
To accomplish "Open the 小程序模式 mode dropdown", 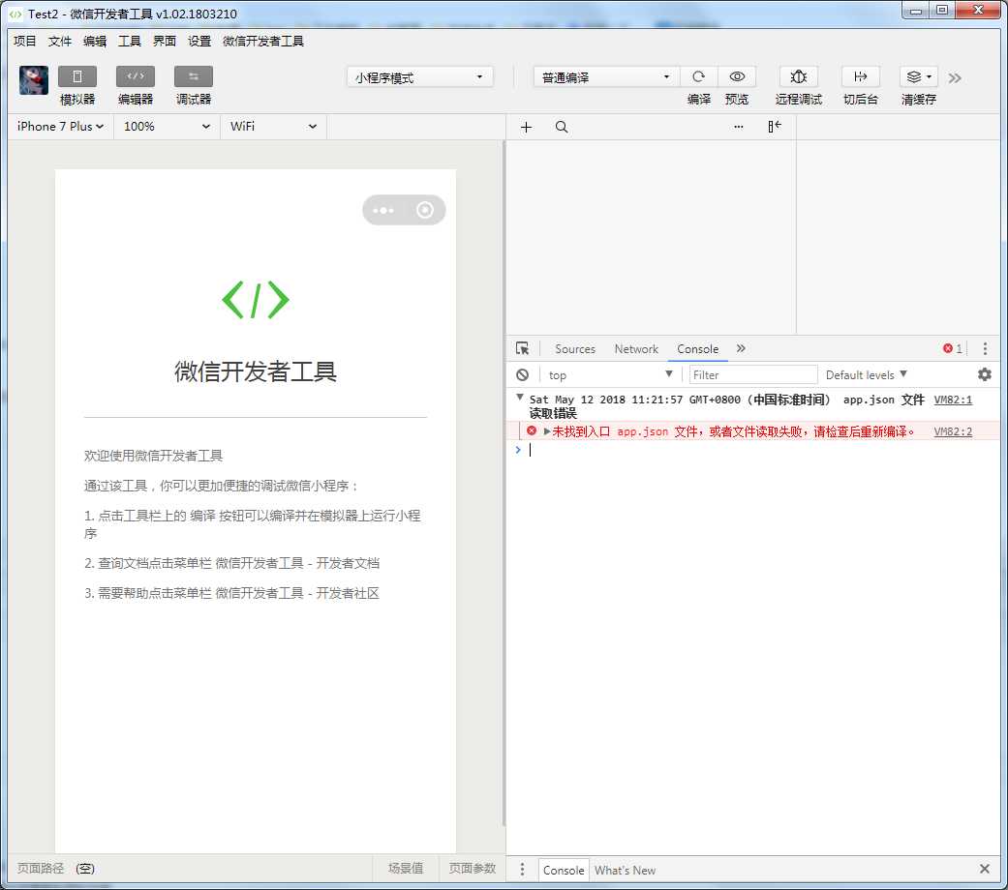I will 420,77.
